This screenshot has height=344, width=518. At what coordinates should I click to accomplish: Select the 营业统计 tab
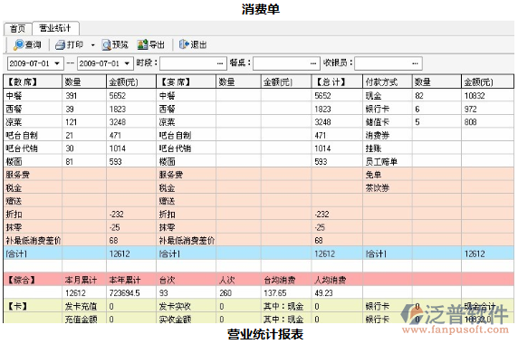pyautogui.click(x=55, y=28)
